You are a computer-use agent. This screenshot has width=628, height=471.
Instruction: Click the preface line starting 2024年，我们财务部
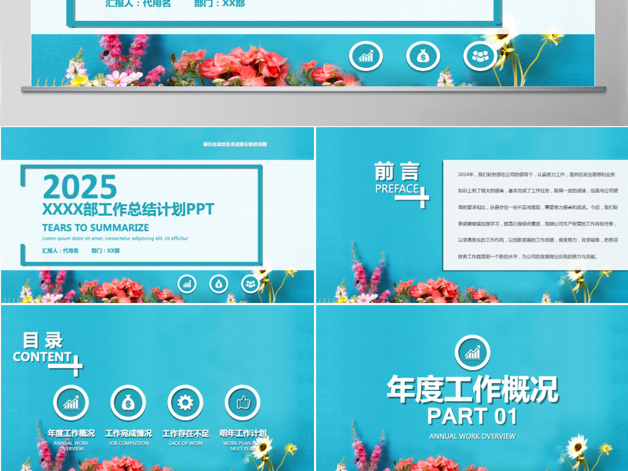point(536,174)
